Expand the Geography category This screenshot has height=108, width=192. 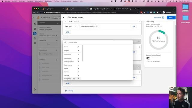[72, 79]
